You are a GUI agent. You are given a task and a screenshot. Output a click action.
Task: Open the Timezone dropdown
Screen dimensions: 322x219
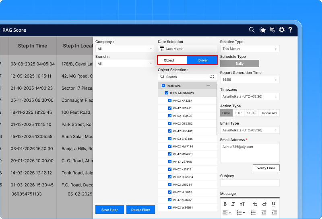[250, 96]
